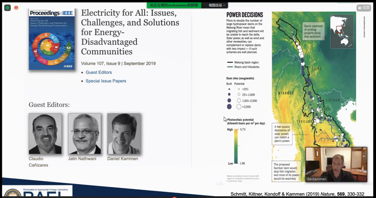Viewport: 376px width, 198px height.
Task: Click the potential >2,500 megawatt legend circle
Action: [x=239, y=106]
